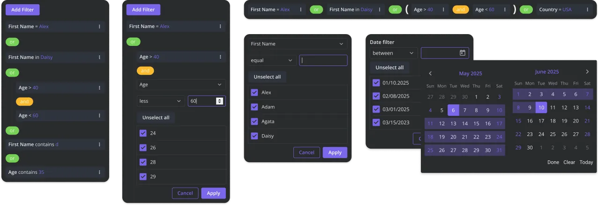This screenshot has width=598, height=215.
Task: Uncheck the 03/15/2023 date checkbox
Action: [376, 122]
